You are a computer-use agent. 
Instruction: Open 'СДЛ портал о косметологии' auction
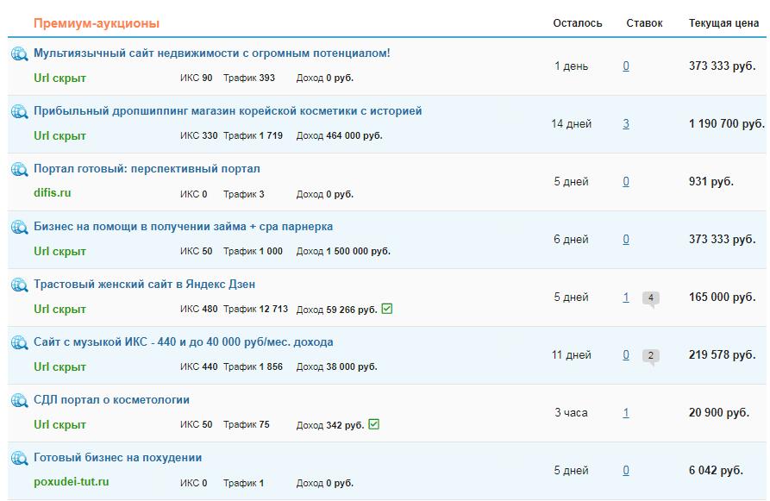(x=111, y=400)
